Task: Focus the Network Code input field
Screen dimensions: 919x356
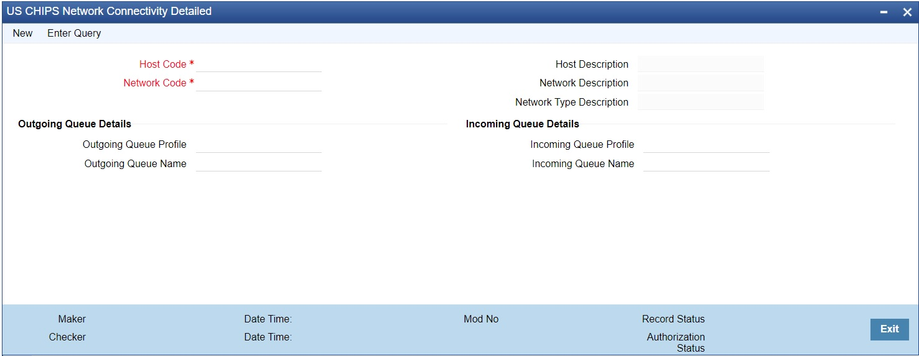Action: click(259, 83)
